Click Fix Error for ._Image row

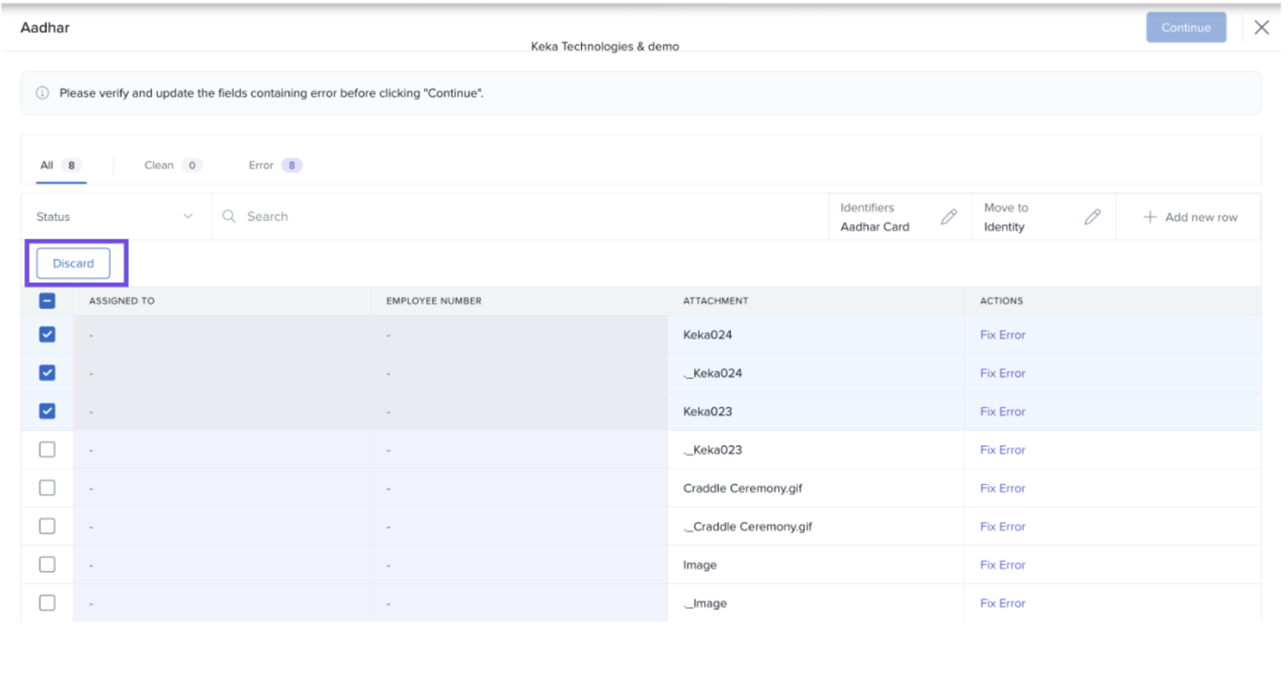[x=1002, y=603]
